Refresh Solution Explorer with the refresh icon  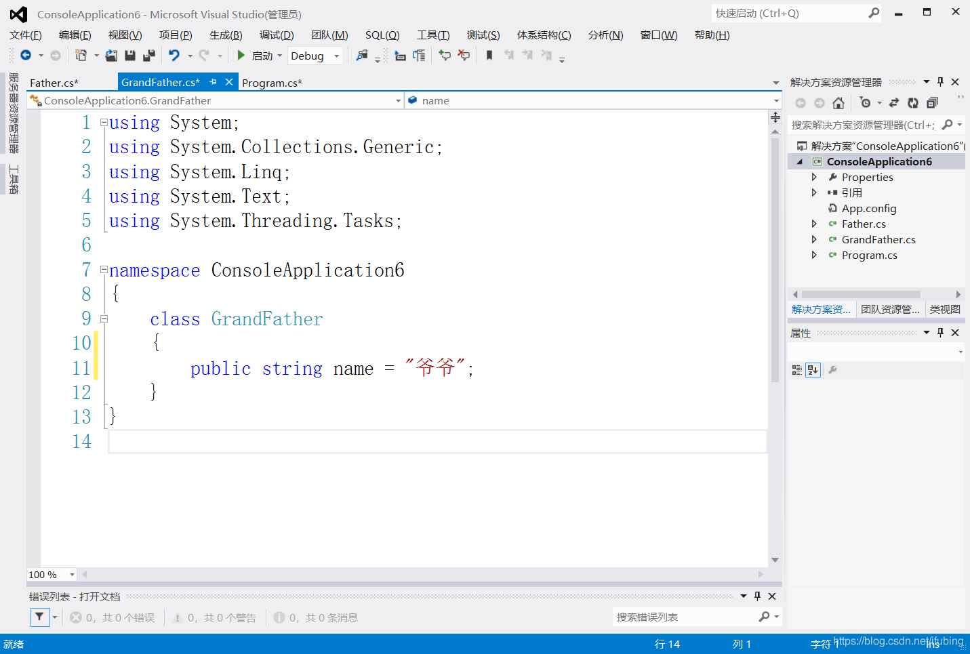pyautogui.click(x=913, y=103)
